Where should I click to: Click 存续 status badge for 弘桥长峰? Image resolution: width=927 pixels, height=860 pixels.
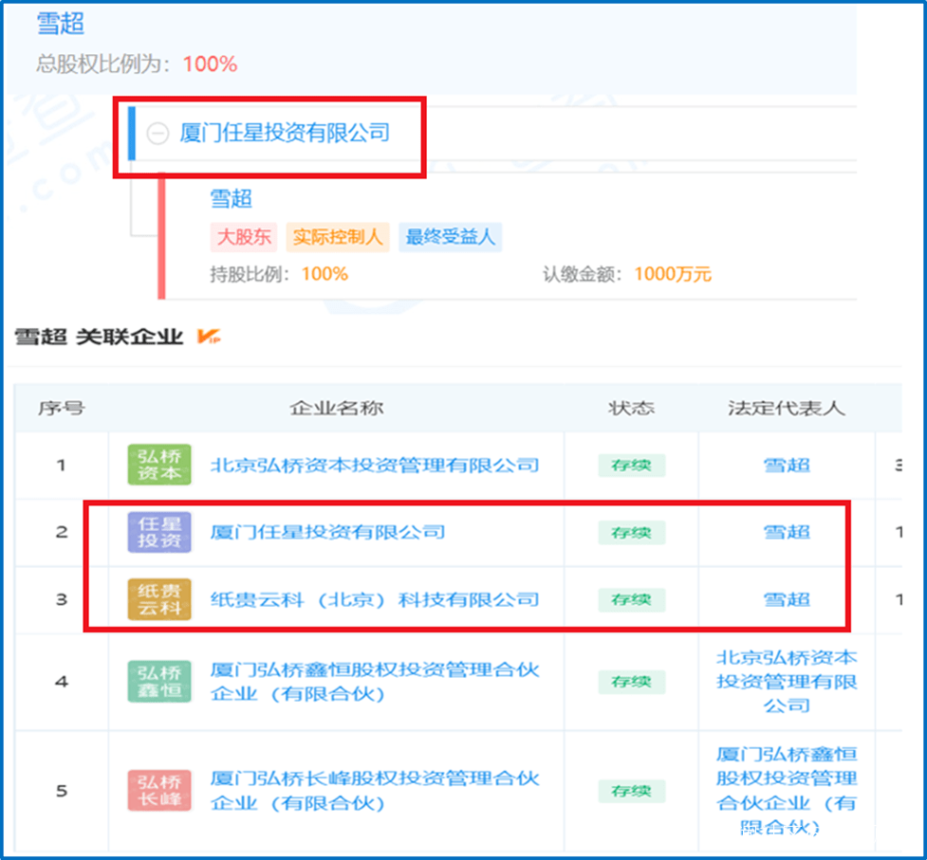(x=631, y=791)
